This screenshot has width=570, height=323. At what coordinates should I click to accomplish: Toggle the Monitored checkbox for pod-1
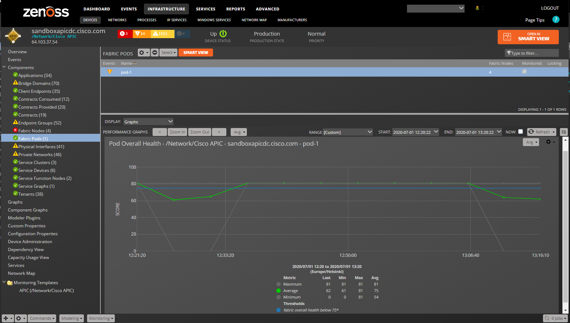coord(524,72)
